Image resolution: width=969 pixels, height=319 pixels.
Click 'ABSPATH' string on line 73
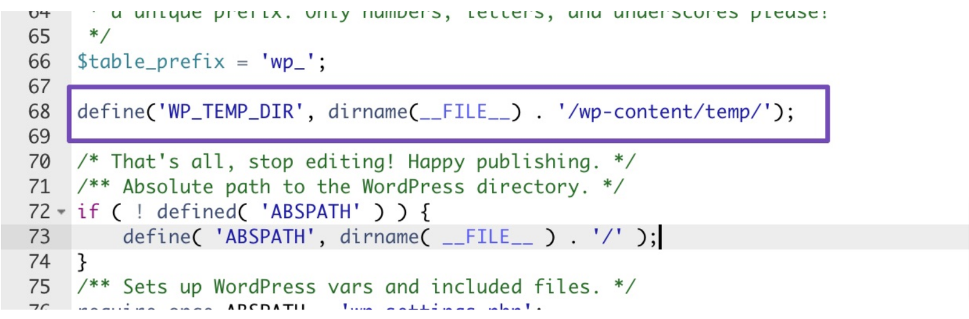click(x=265, y=237)
